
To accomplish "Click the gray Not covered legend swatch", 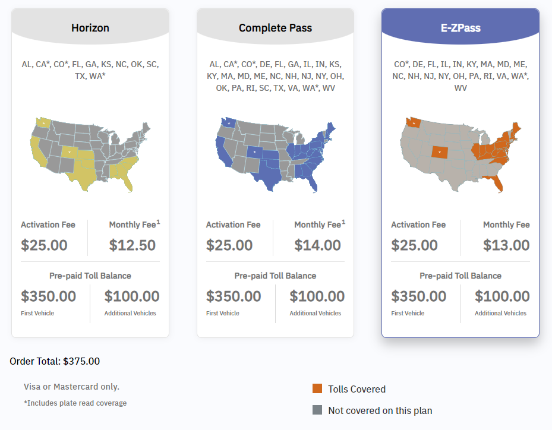I will [x=317, y=410].
